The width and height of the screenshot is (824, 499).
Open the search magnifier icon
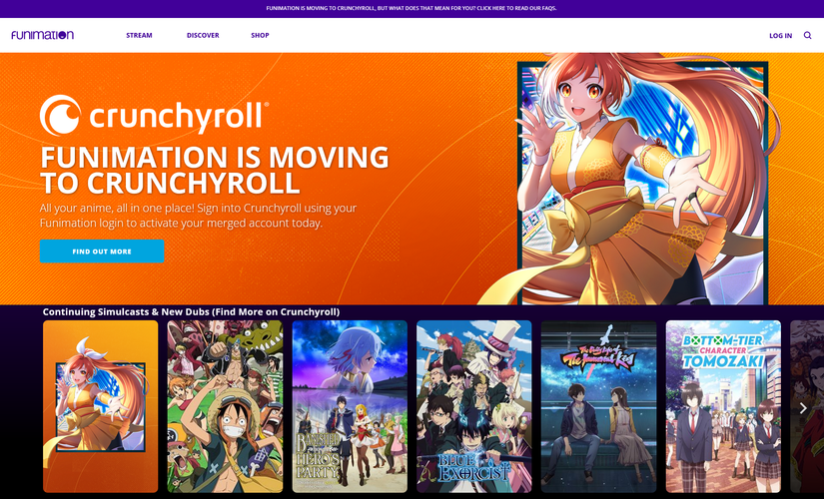pyautogui.click(x=807, y=35)
